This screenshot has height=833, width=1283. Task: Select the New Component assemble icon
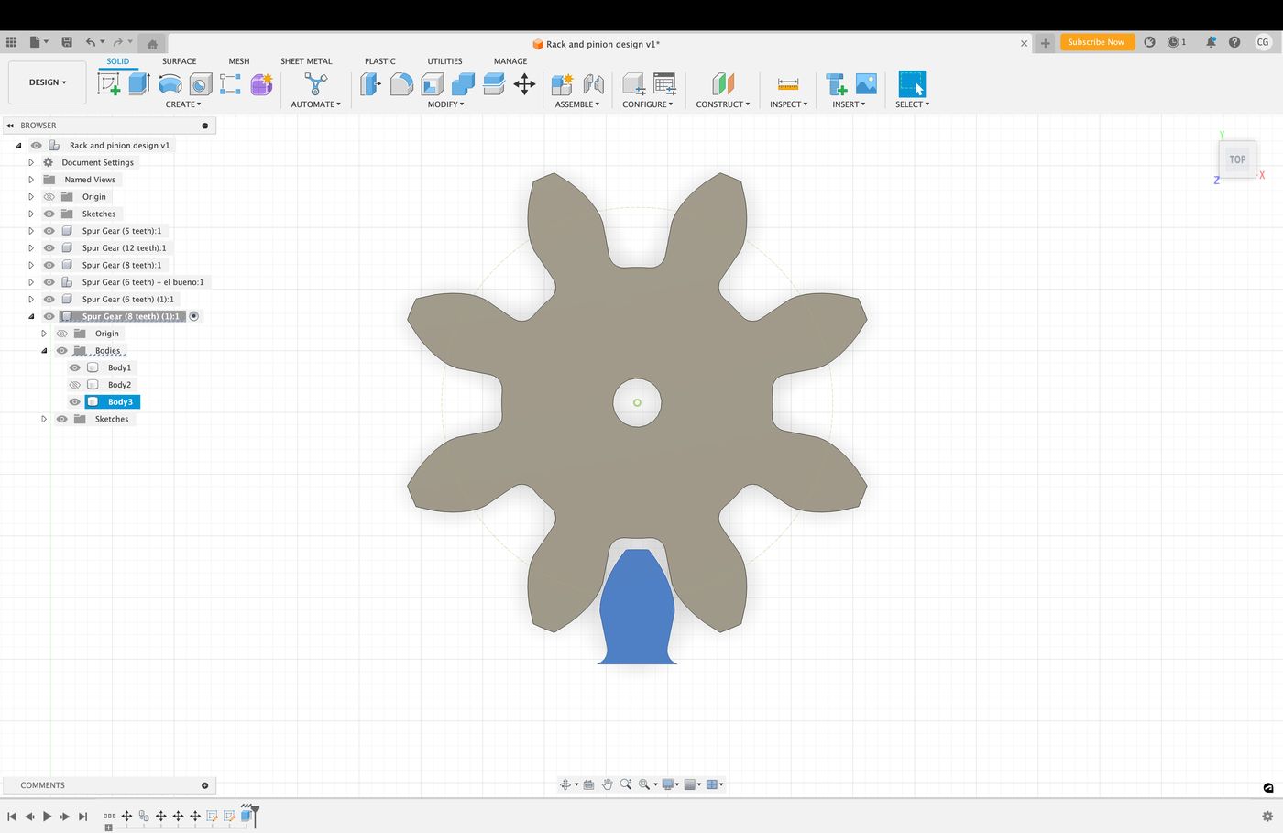tap(562, 84)
